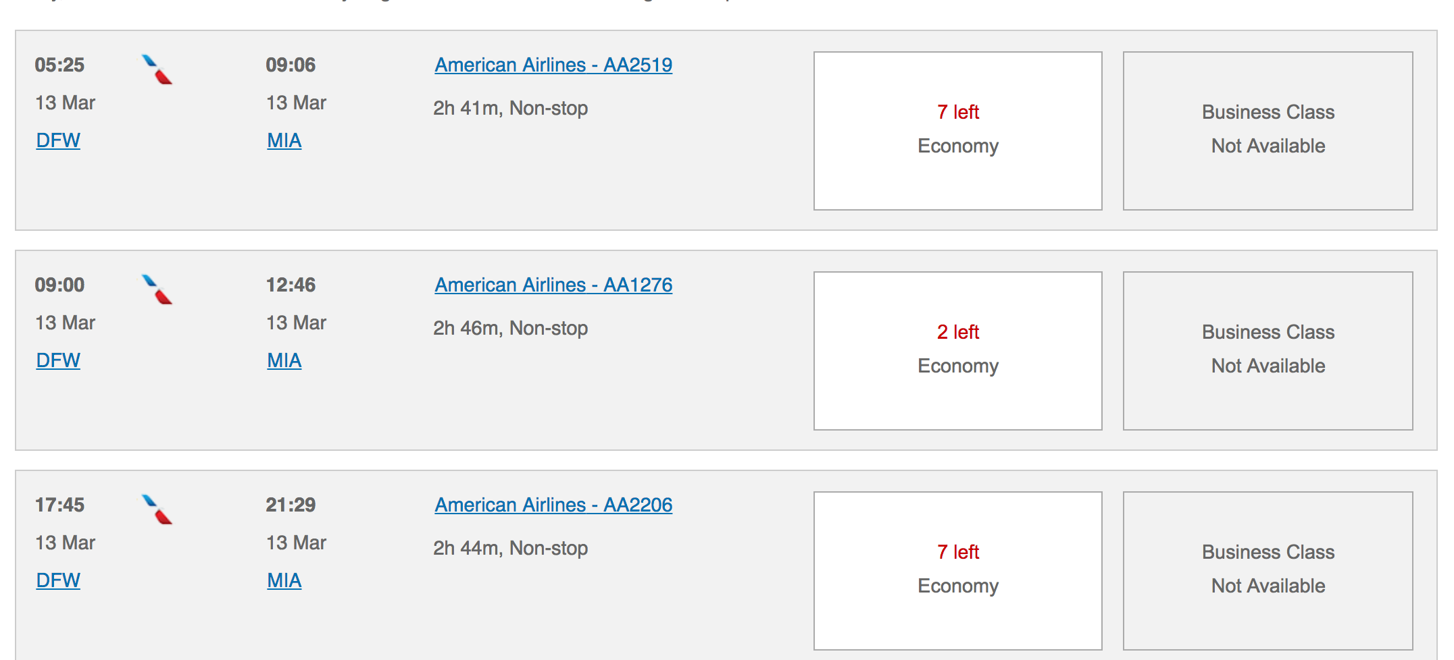This screenshot has height=660, width=1454.
Task: Click MIA link for the 21:29 arrival
Action: pos(284,580)
